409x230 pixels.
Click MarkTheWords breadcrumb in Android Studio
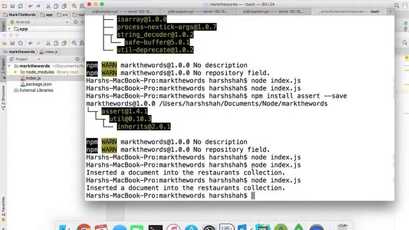point(20,15)
